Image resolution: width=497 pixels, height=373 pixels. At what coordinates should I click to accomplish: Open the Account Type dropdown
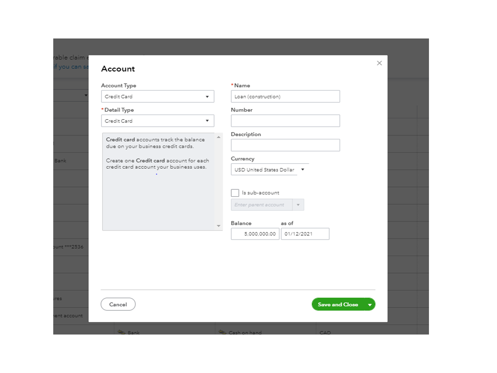(x=158, y=97)
